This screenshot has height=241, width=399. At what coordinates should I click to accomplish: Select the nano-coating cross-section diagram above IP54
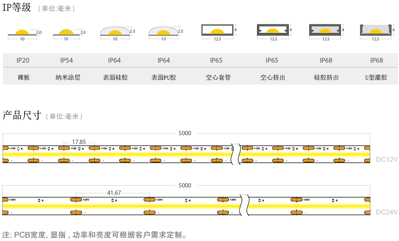tap(66, 33)
